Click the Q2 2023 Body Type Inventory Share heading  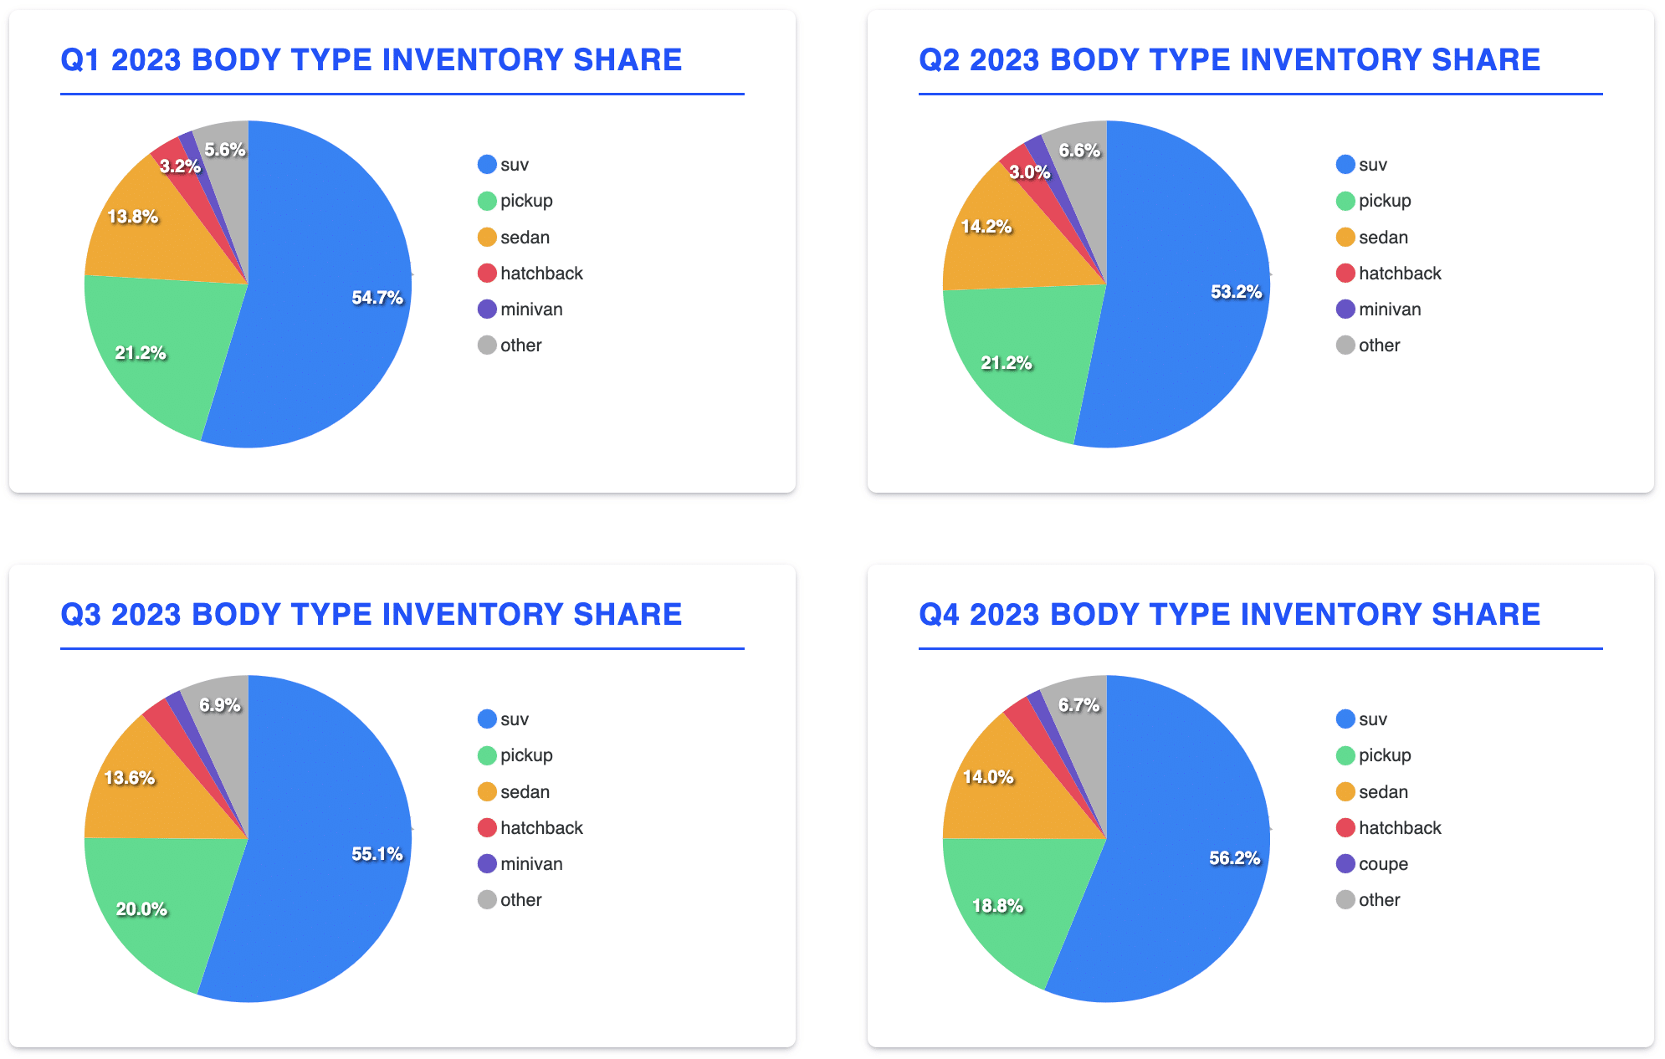1229,60
